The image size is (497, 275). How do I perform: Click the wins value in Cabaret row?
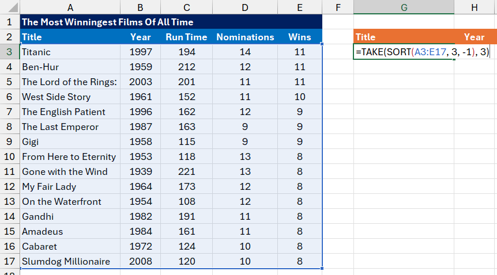(300, 246)
